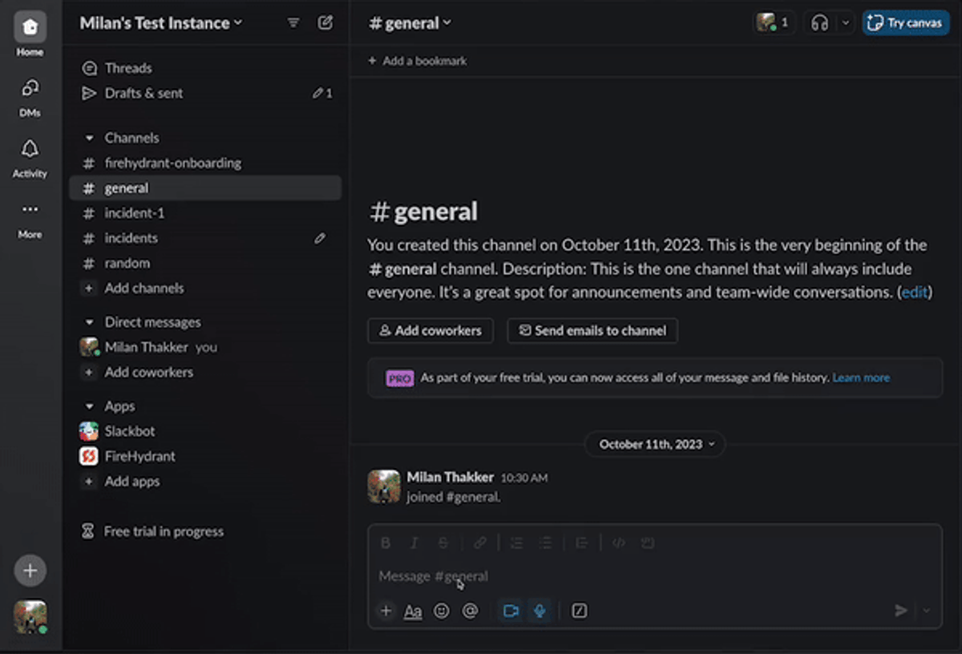Record a video clip
962x654 pixels.
(511, 611)
